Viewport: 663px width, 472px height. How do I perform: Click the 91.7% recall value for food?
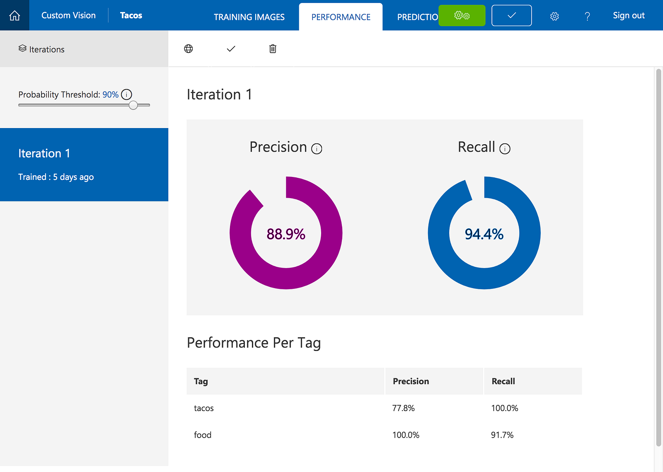point(502,435)
